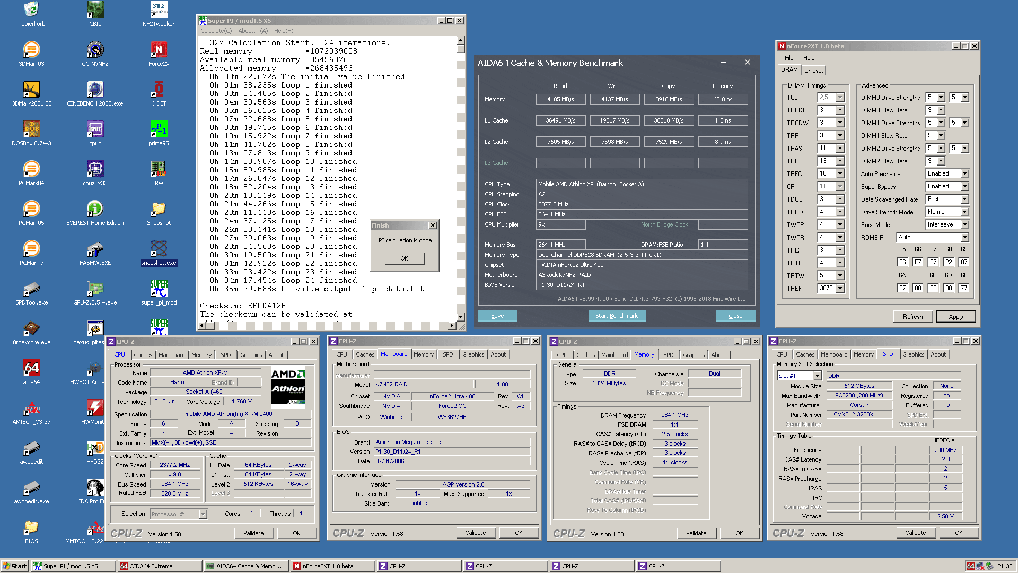Image resolution: width=1018 pixels, height=573 pixels.
Task: Select the Graphics tab in Mainboard CPU-Z window
Action: [x=473, y=354]
